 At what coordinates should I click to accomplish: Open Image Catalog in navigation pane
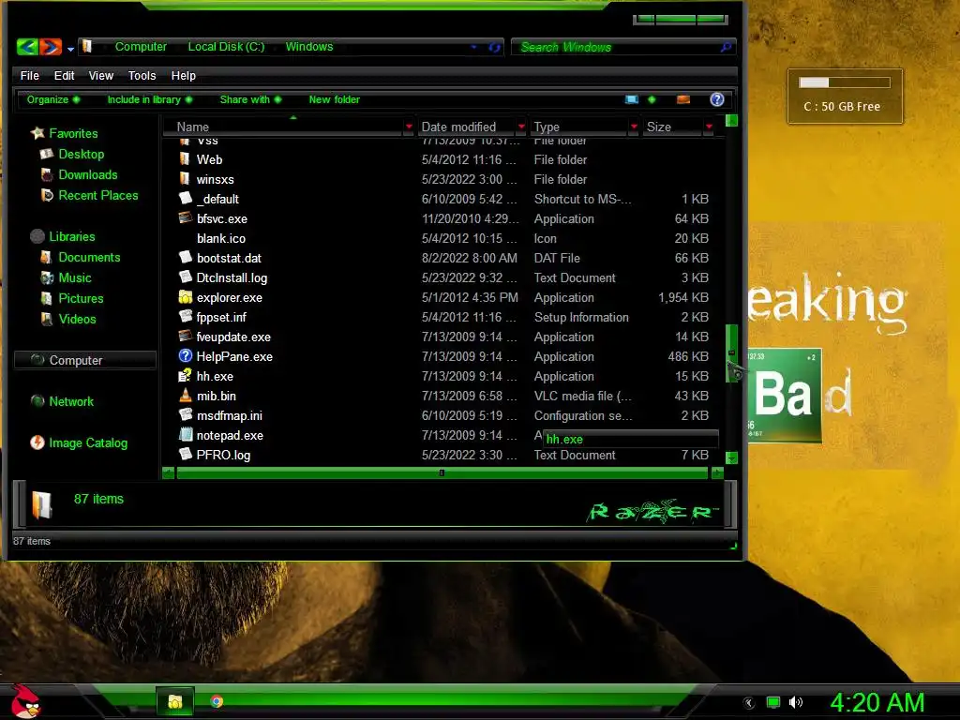pos(88,442)
